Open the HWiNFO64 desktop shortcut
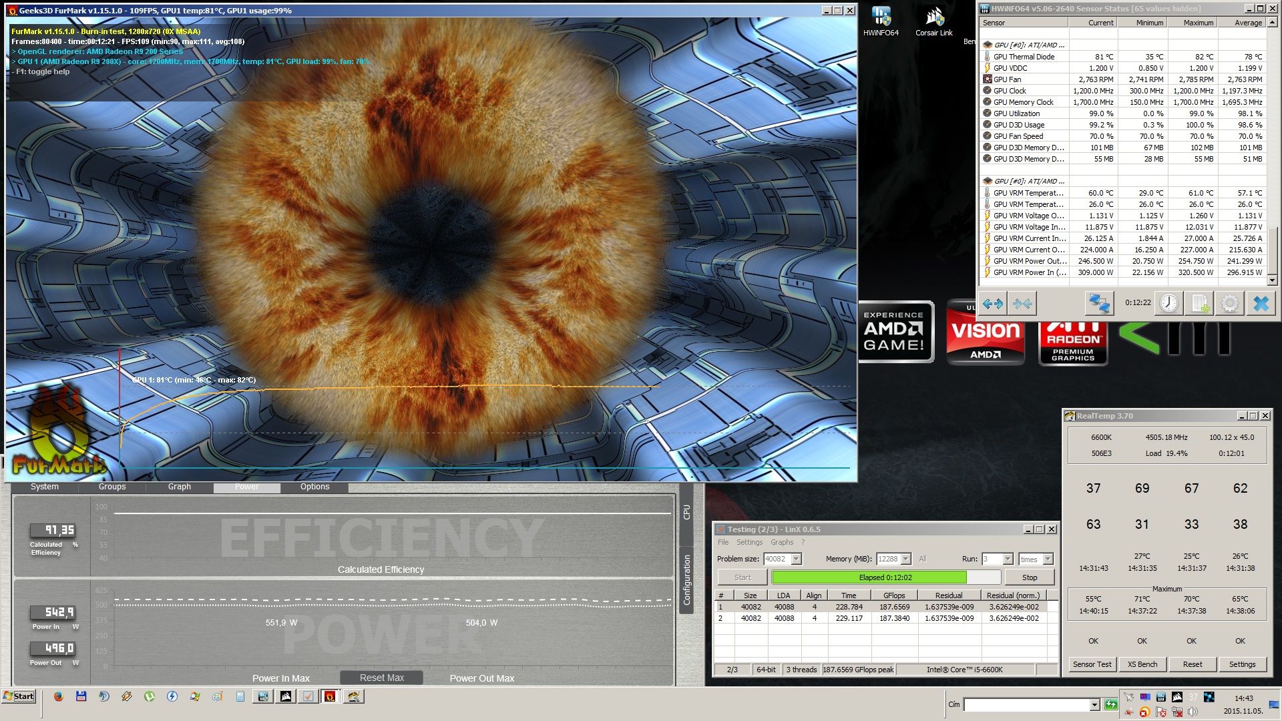 881,21
